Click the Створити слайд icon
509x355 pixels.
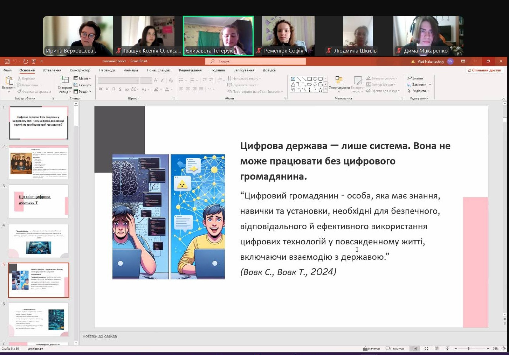[x=64, y=80]
